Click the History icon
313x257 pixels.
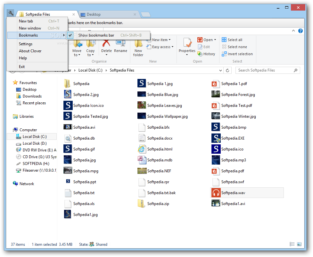click(x=200, y=54)
